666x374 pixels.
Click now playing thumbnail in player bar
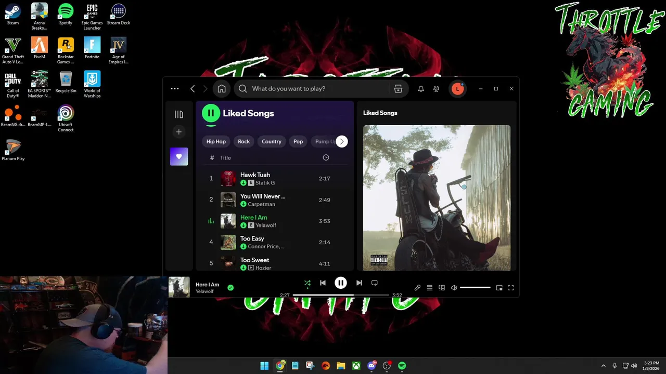point(179,287)
